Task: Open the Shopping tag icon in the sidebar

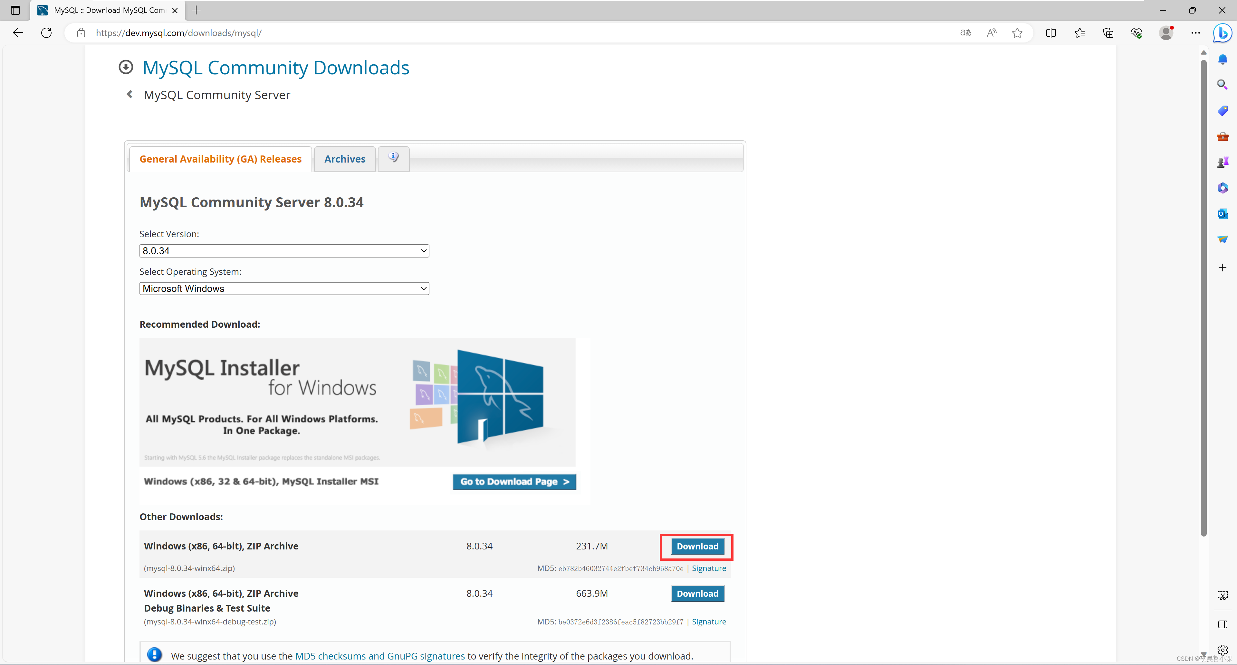Action: (1223, 111)
